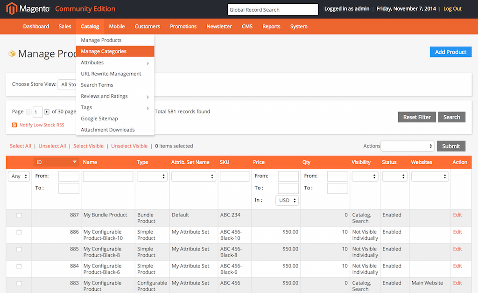
Task: Open the Dashboard menu
Action: coord(36,27)
